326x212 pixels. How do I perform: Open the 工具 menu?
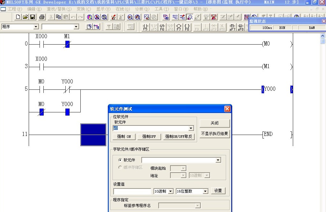[161, 9]
